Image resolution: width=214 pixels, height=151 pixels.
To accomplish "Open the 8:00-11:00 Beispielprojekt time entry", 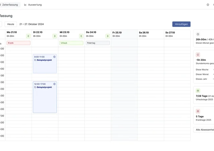I will pyautogui.click(x=45, y=63).
